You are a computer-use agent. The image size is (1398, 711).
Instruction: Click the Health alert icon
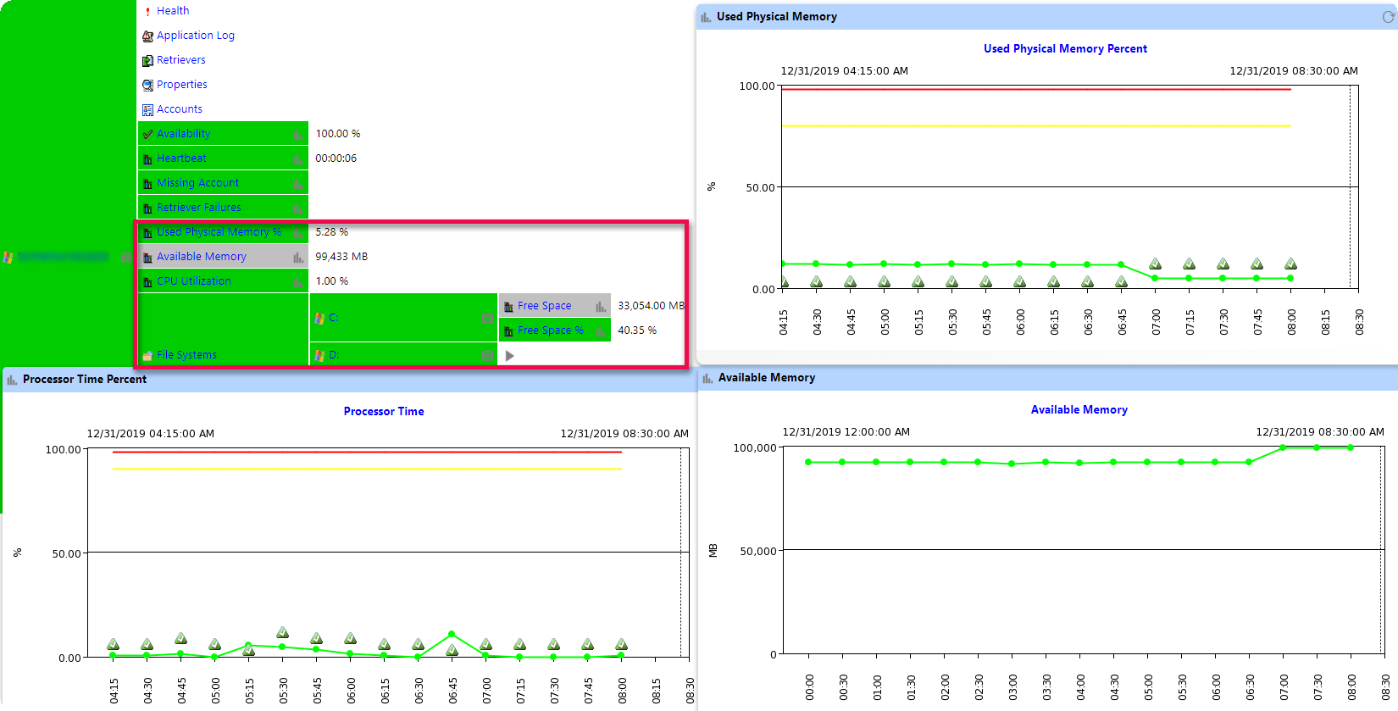(x=147, y=11)
